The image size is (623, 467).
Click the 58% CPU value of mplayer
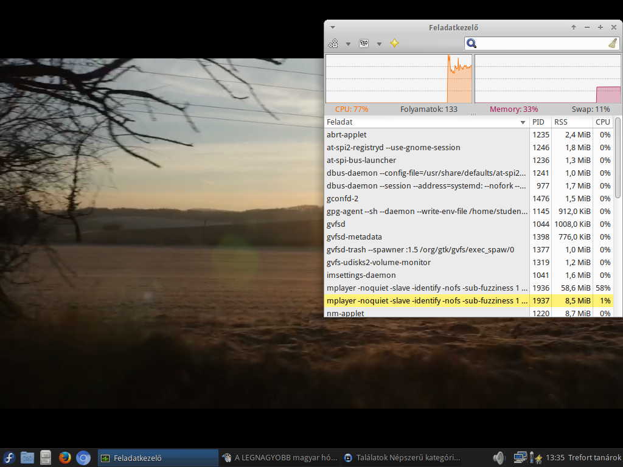[603, 288]
